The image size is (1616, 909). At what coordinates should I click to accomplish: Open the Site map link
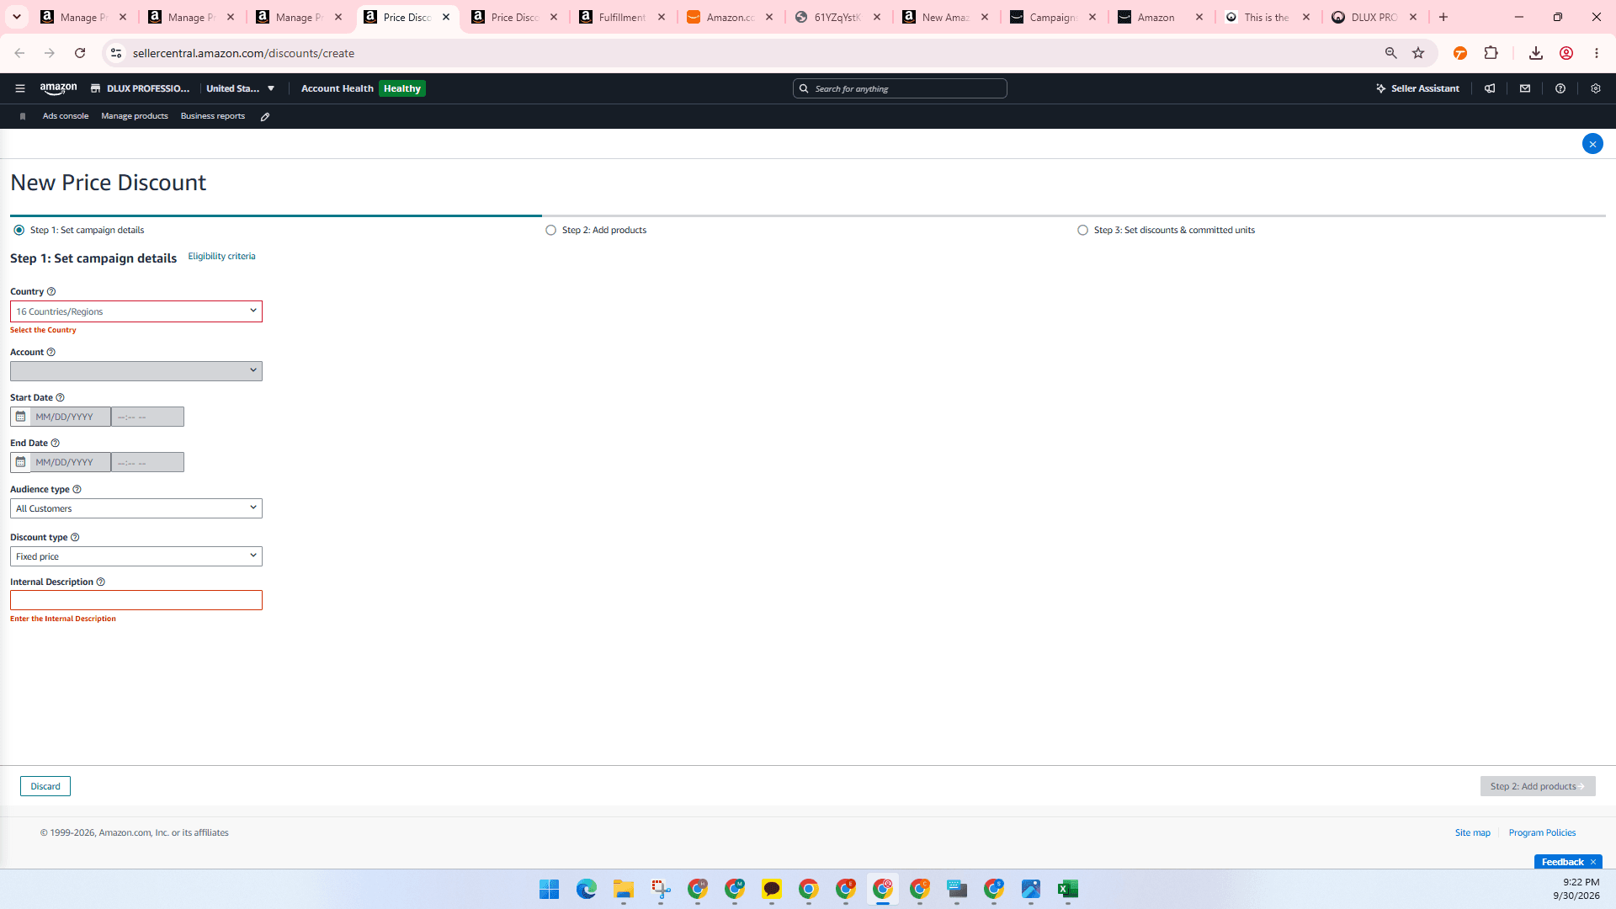point(1473,833)
